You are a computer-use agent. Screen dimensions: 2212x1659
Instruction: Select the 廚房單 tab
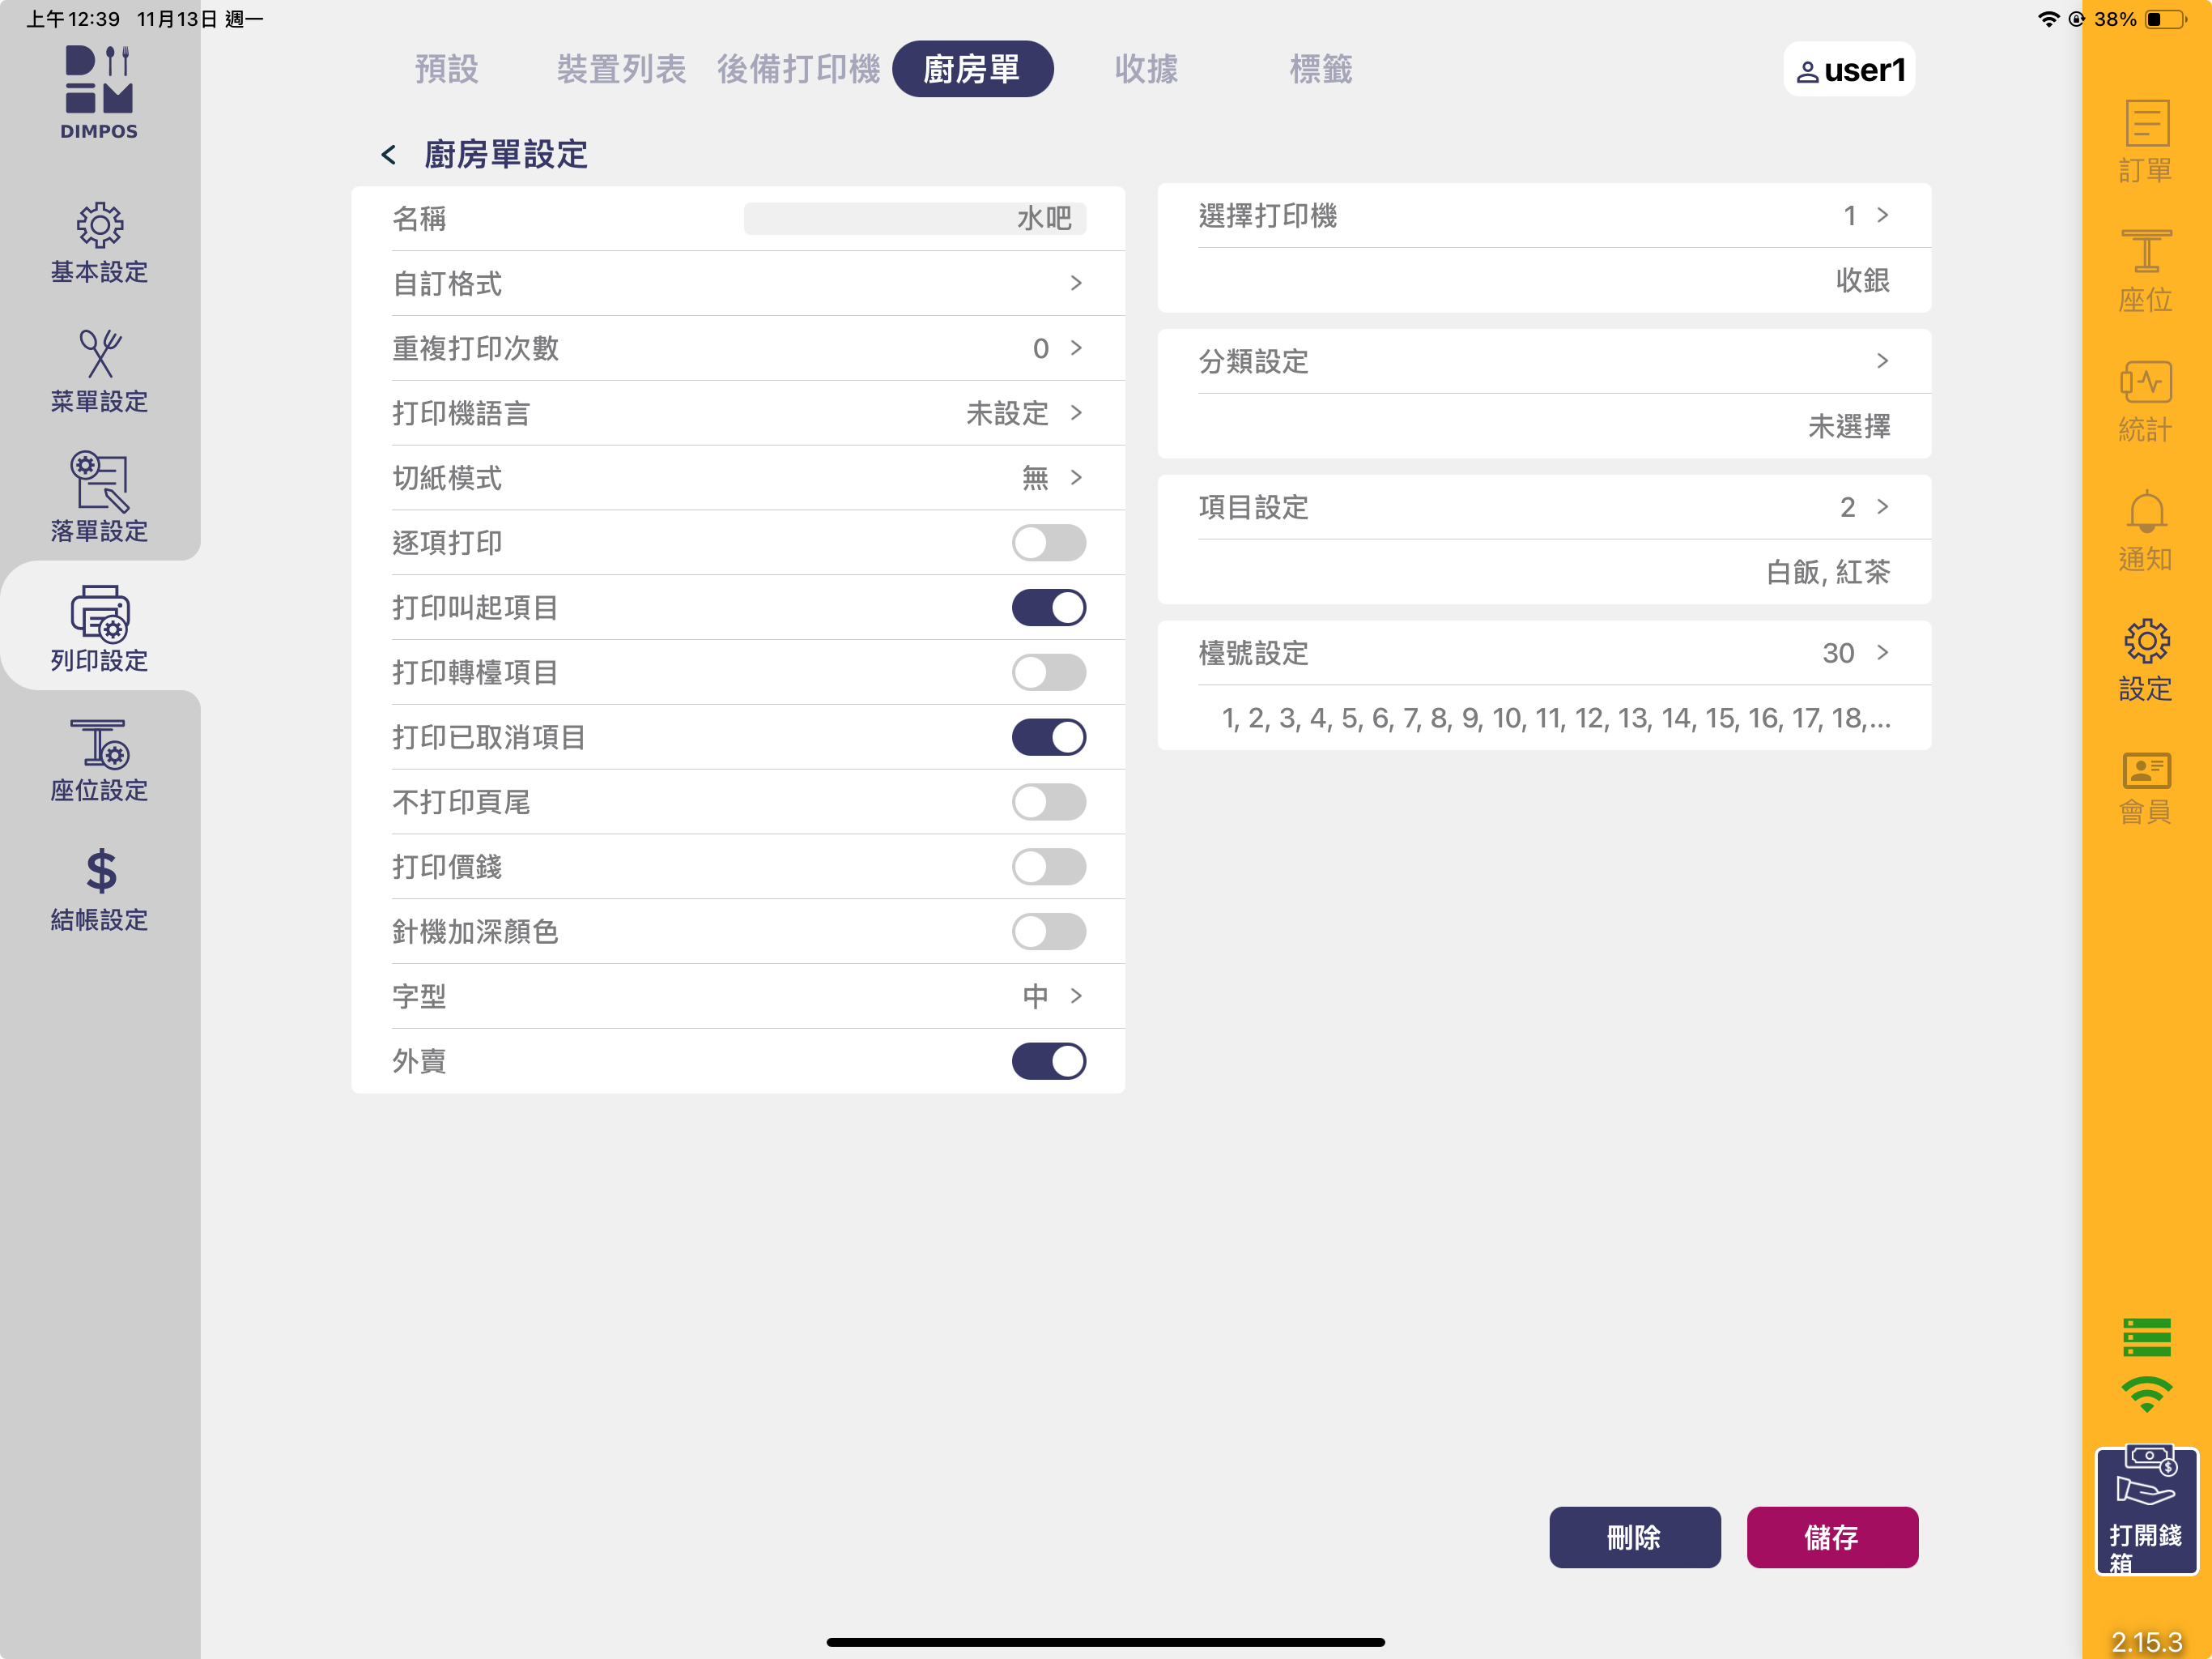(x=972, y=69)
